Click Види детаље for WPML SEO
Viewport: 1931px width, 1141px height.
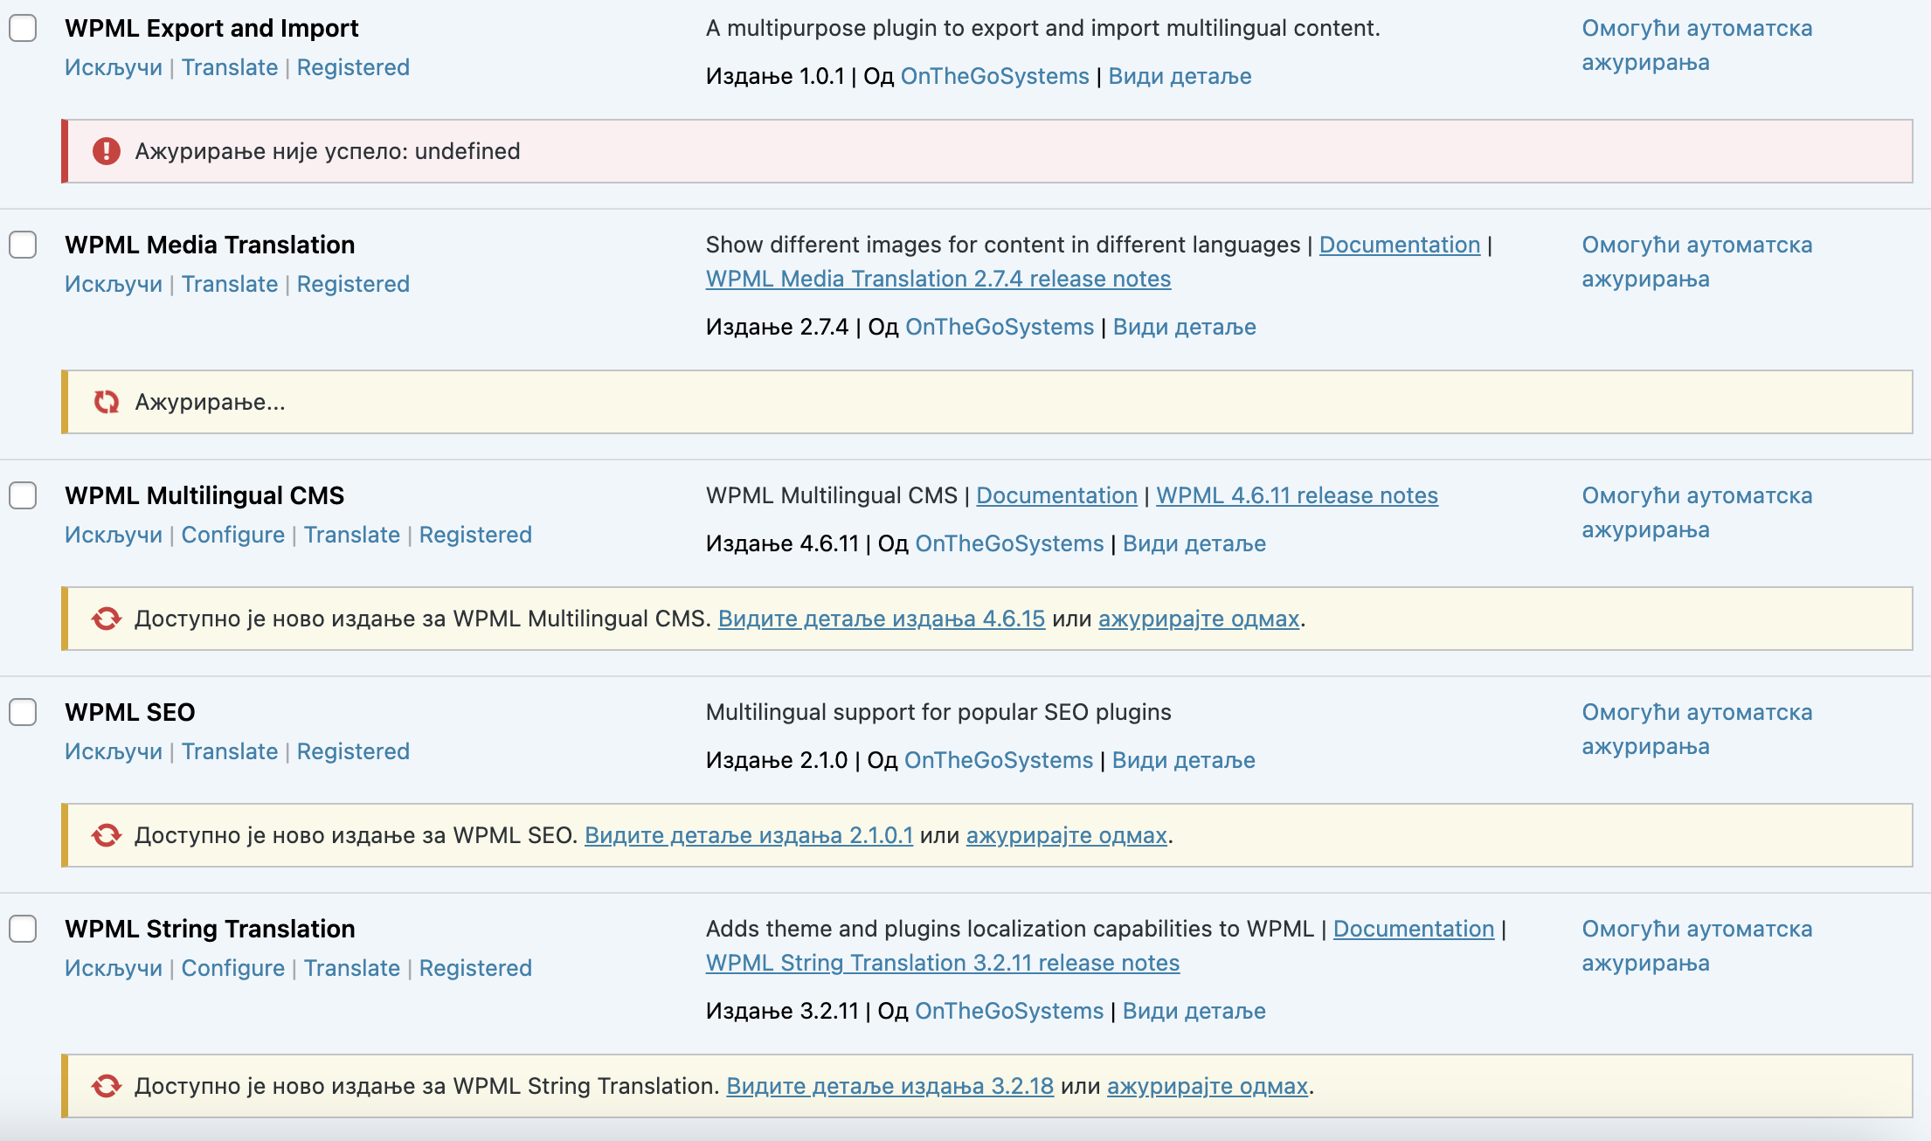pyautogui.click(x=1184, y=760)
